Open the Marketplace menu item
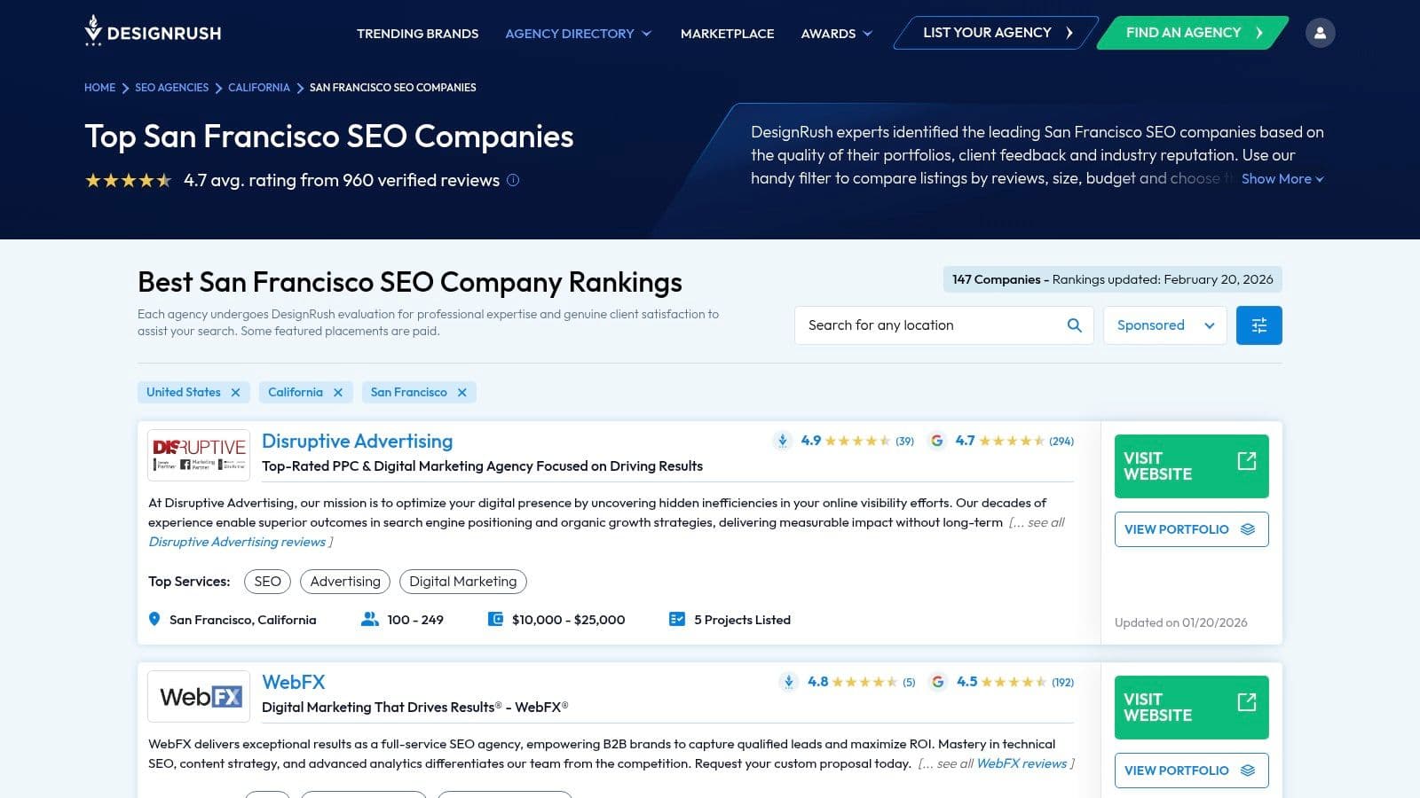Screen dimensions: 1420x798 (x=727, y=34)
